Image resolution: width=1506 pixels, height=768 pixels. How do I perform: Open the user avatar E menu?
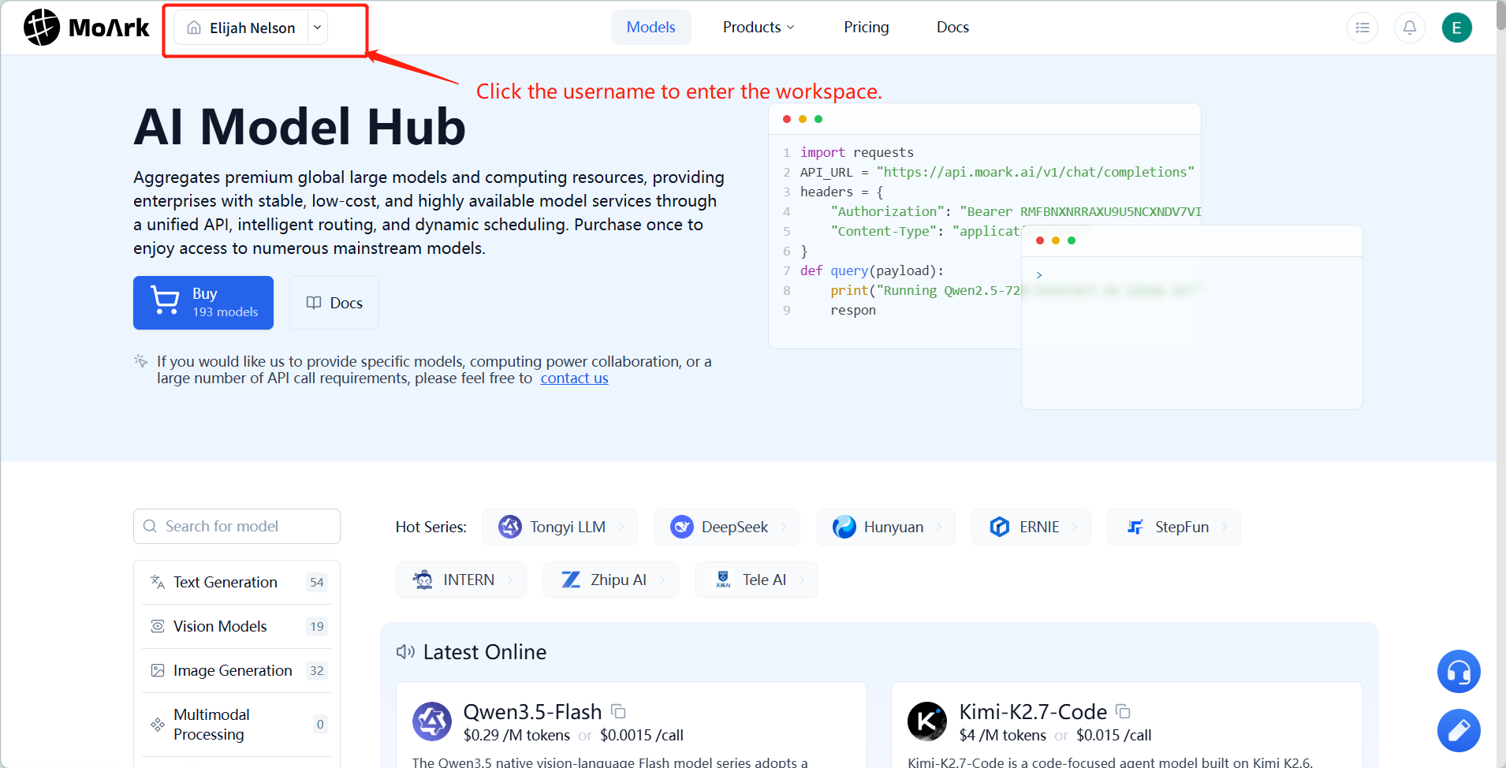[x=1457, y=28]
